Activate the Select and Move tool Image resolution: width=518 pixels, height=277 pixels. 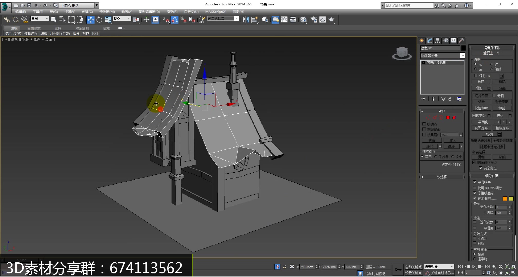pos(91,19)
